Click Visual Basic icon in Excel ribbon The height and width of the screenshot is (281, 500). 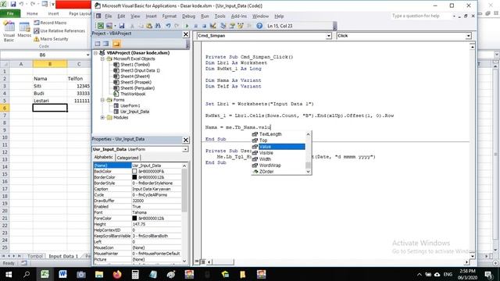pos(9,32)
